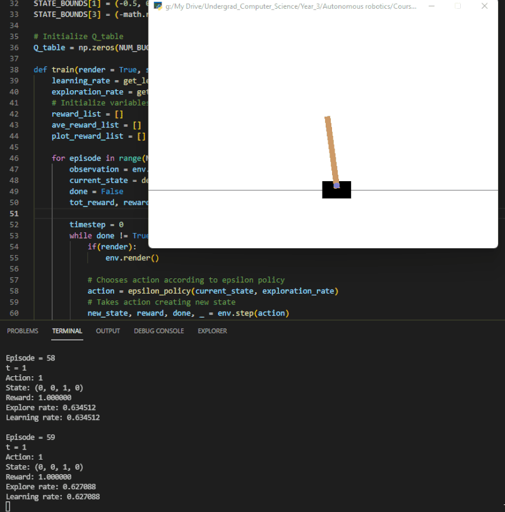The image size is (505, 512).
Task: Click the black cart in the CartPole simulation
Action: pyautogui.click(x=336, y=188)
